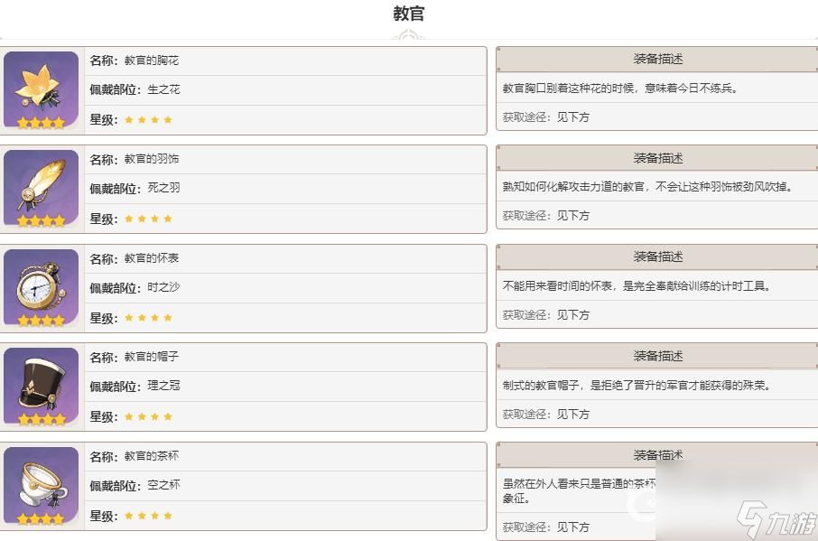The height and width of the screenshot is (541, 818).
Task: Click 获取途径：见下方 in the 帽子 panel
Action: pyautogui.click(x=545, y=415)
